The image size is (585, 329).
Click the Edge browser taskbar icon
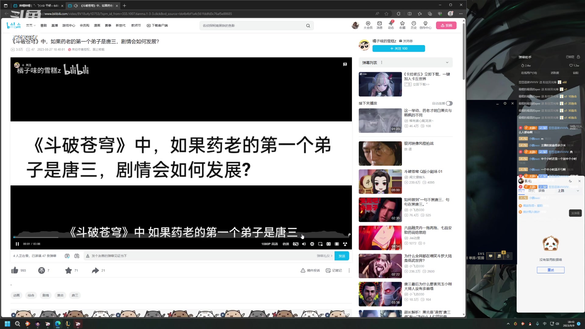pyautogui.click(x=58, y=324)
